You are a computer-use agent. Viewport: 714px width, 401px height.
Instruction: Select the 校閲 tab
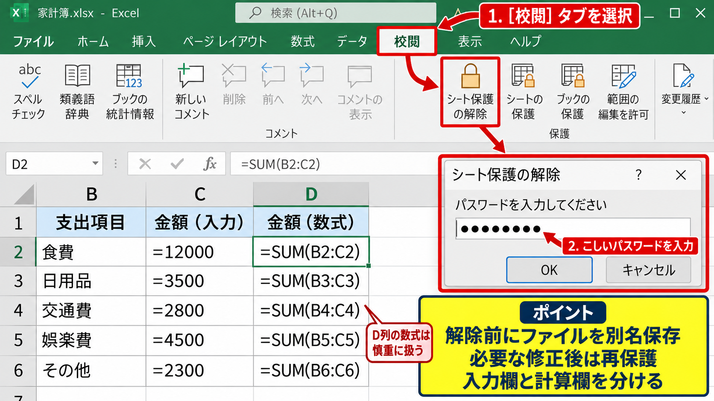click(x=407, y=41)
